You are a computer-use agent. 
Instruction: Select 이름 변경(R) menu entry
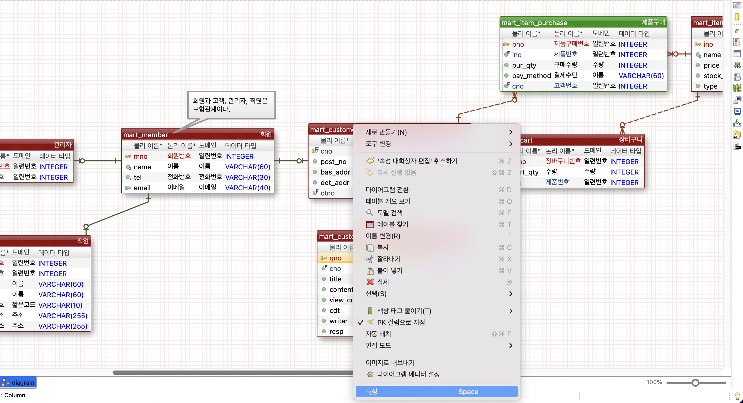coord(437,236)
